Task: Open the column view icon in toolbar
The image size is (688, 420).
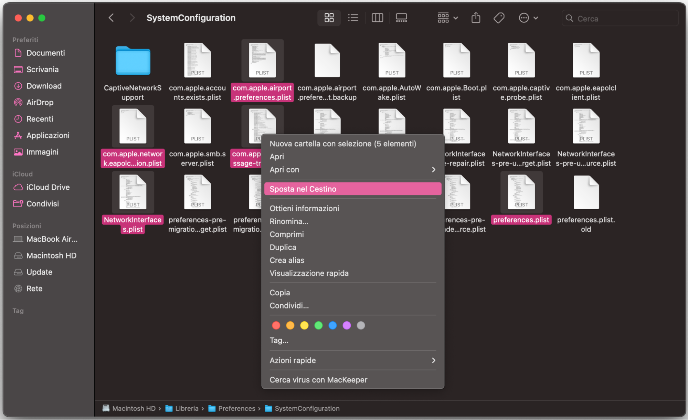Action: pyautogui.click(x=377, y=18)
